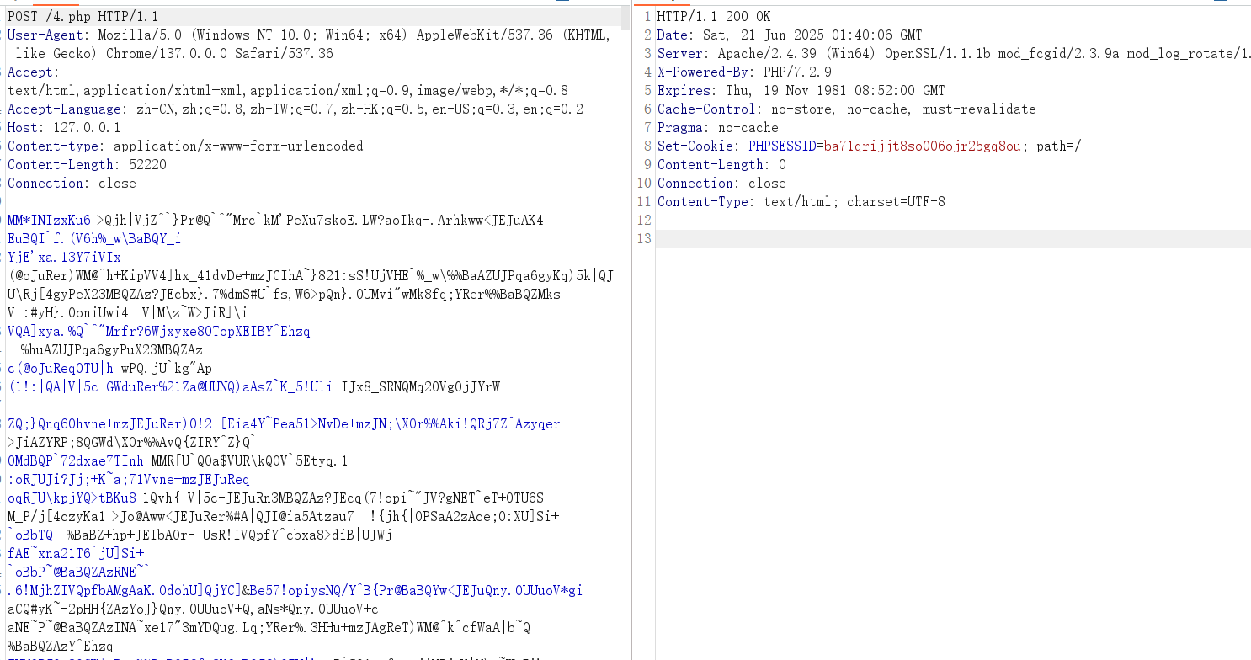Viewport: 1251px width, 660px height.
Task: Click the User-Agent header name in request
Action: tap(46, 35)
